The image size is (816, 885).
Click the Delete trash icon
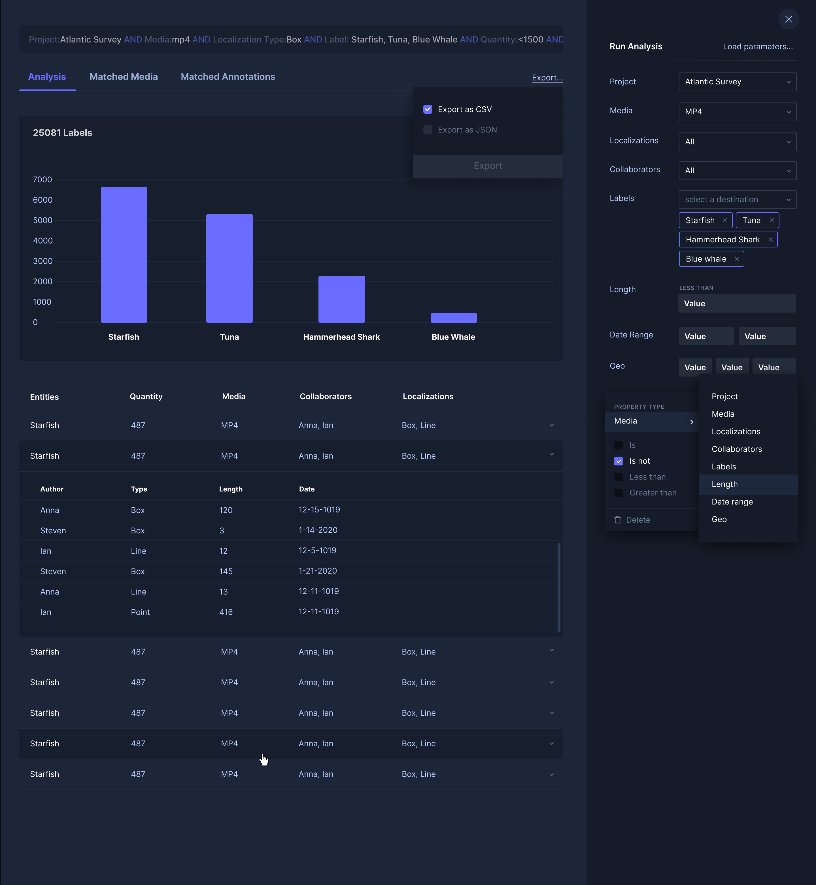[x=618, y=520]
